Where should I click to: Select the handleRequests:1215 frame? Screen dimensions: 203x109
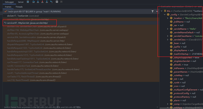point(81,55)
